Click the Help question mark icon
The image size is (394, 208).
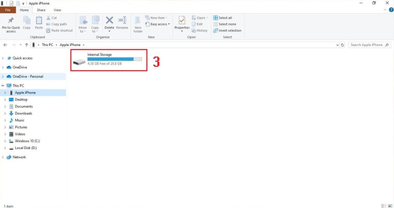[x=391, y=10]
